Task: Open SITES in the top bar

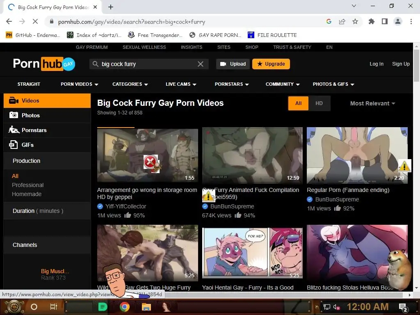Action: [224, 47]
